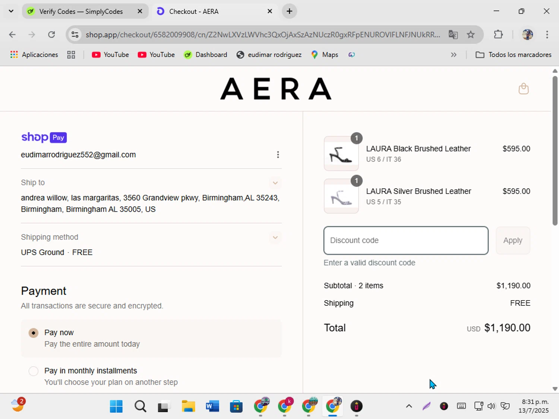Expand the Shipping method section
This screenshot has width=559, height=419.
click(275, 237)
